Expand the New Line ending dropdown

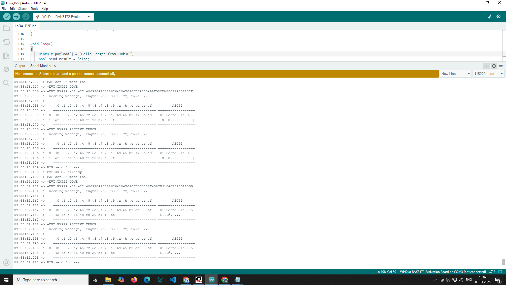[x=456, y=74]
